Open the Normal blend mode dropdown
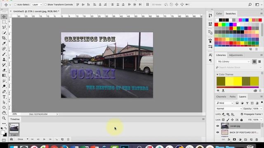The image size is (264, 148). (229, 109)
